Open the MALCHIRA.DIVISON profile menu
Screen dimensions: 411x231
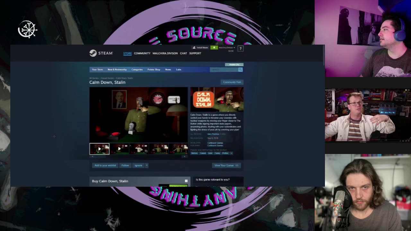(x=165, y=53)
